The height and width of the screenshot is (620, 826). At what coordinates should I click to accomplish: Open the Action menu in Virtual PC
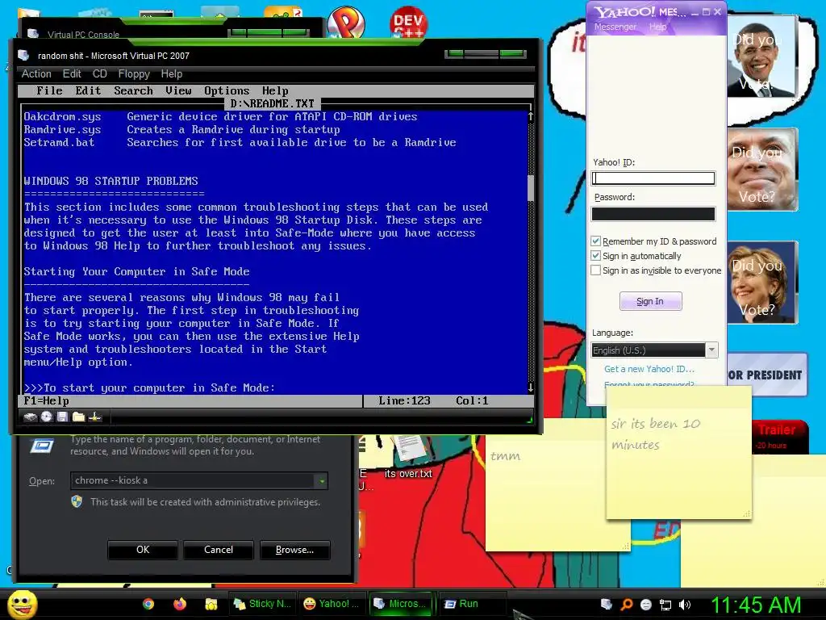36,73
